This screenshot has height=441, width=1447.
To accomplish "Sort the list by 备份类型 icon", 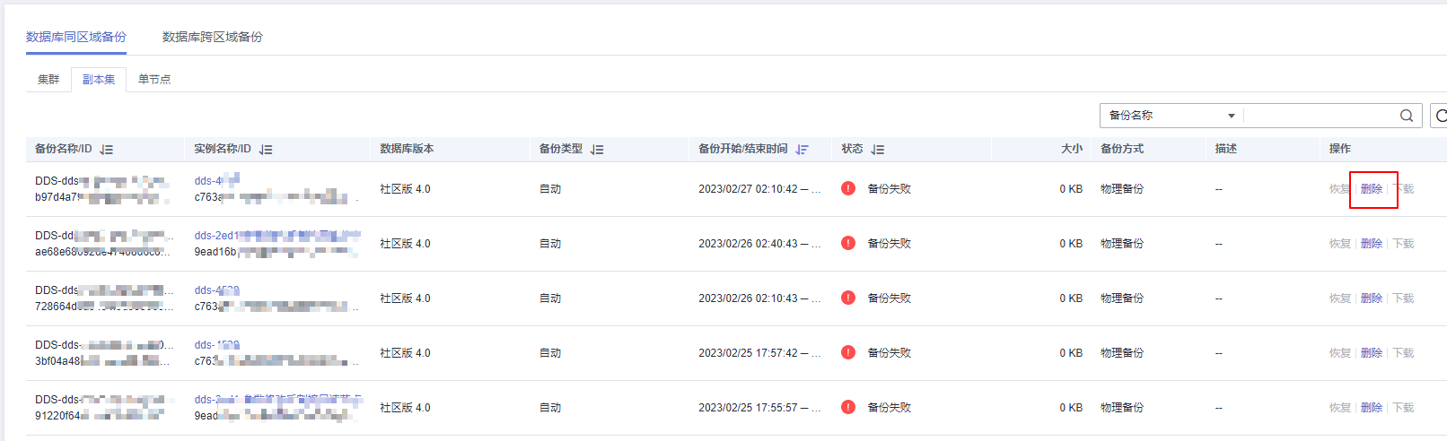I will point(597,150).
